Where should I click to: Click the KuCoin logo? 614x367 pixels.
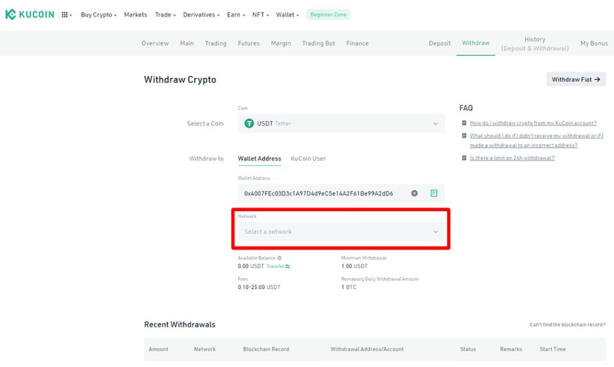coord(30,14)
